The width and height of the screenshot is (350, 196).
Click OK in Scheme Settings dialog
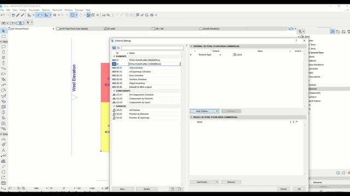299,189
